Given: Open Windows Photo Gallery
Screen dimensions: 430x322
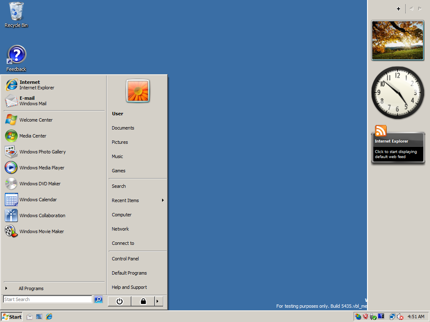Looking at the screenshot, I should [42, 152].
